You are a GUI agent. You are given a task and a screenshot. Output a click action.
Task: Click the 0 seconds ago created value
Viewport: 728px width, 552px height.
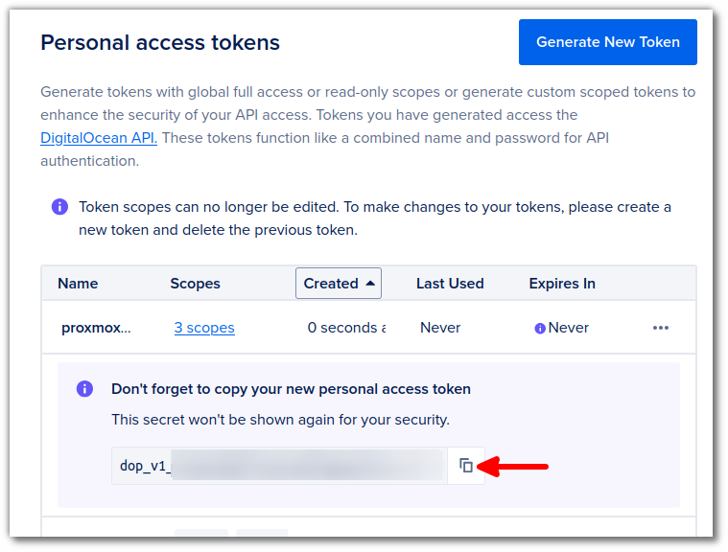coord(346,328)
